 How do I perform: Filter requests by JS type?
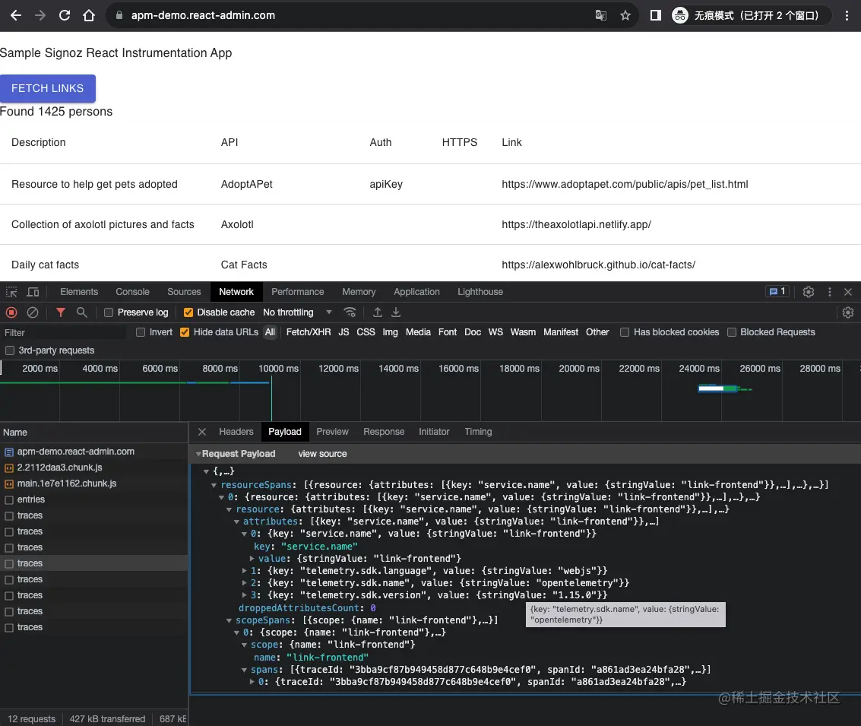pos(343,332)
